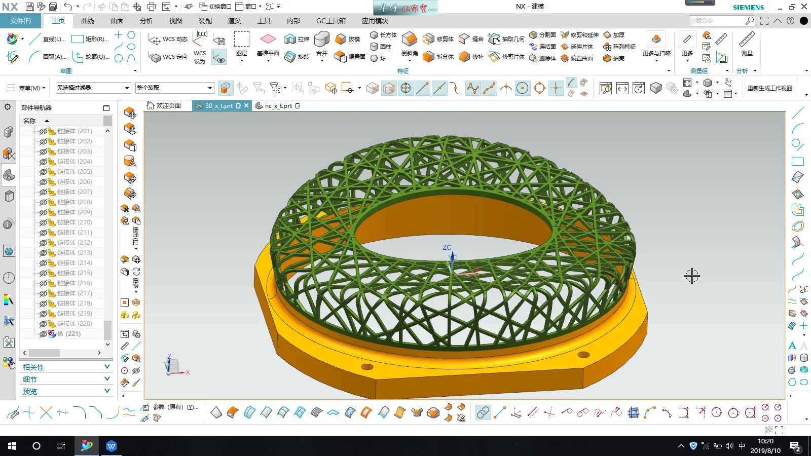Select the 倒斜角 chamfer tool

[x=409, y=40]
